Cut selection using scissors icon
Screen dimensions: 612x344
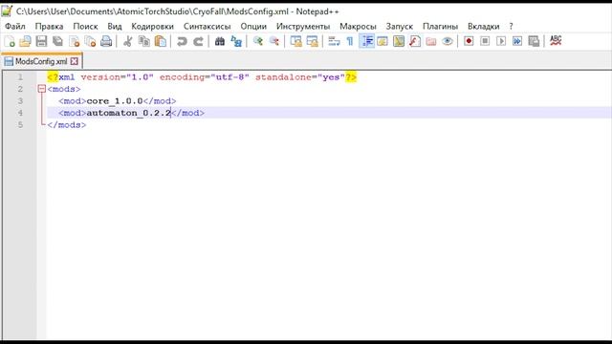(x=127, y=41)
